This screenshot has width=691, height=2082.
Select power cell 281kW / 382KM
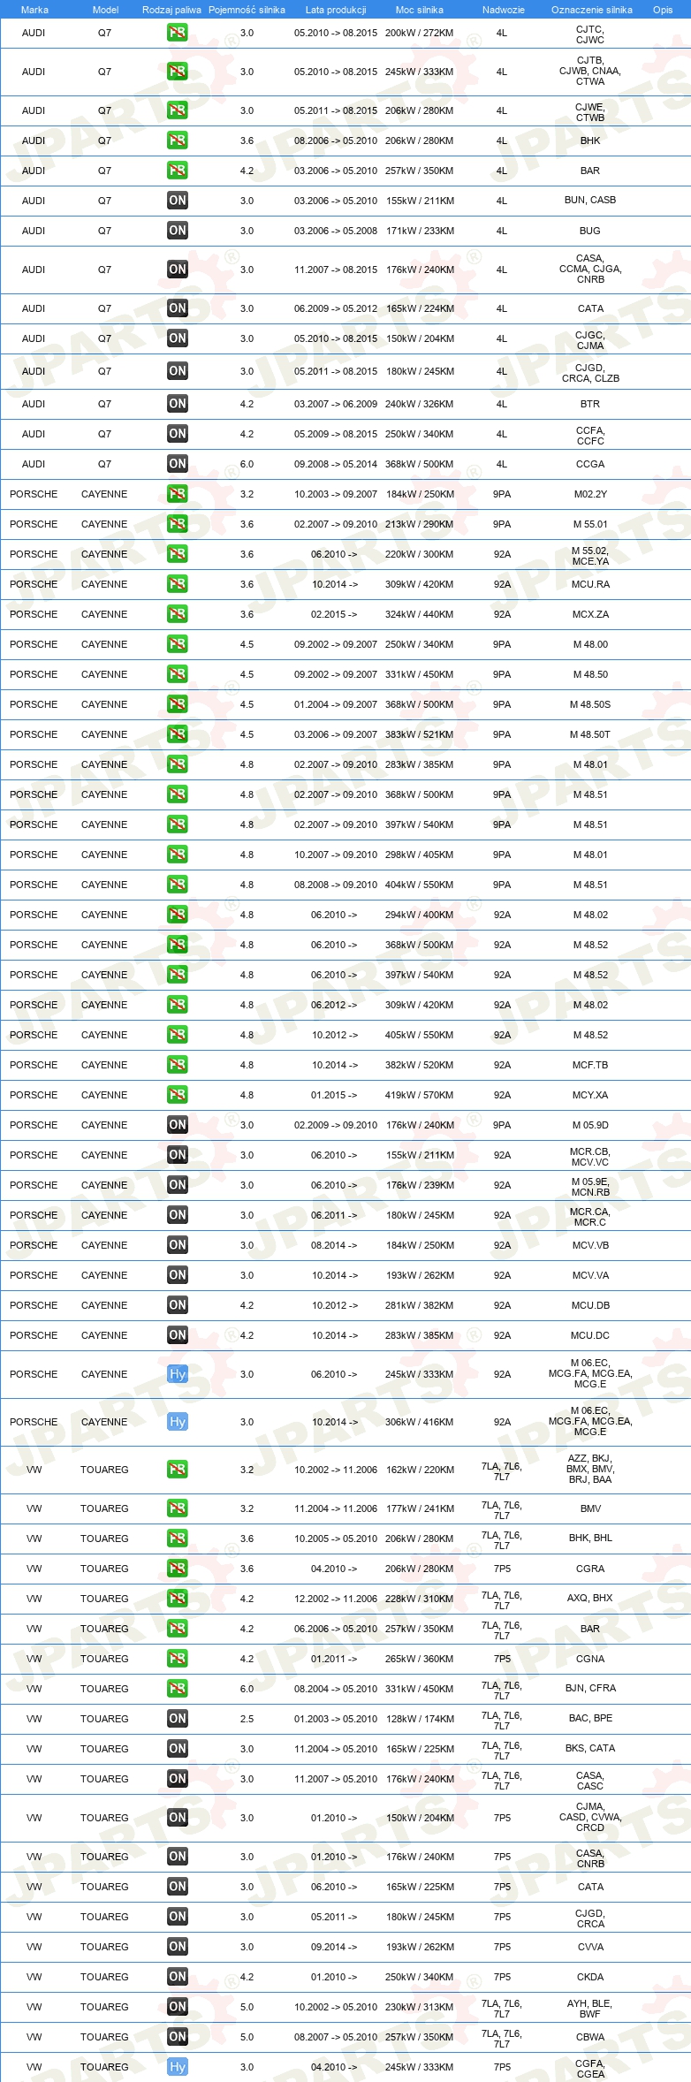click(420, 1305)
